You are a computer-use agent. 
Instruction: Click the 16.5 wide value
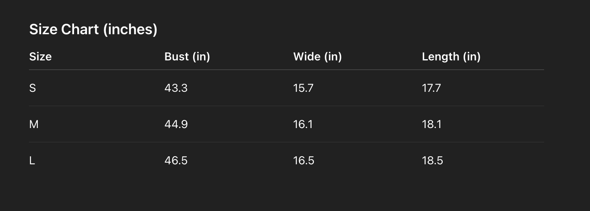(303, 161)
